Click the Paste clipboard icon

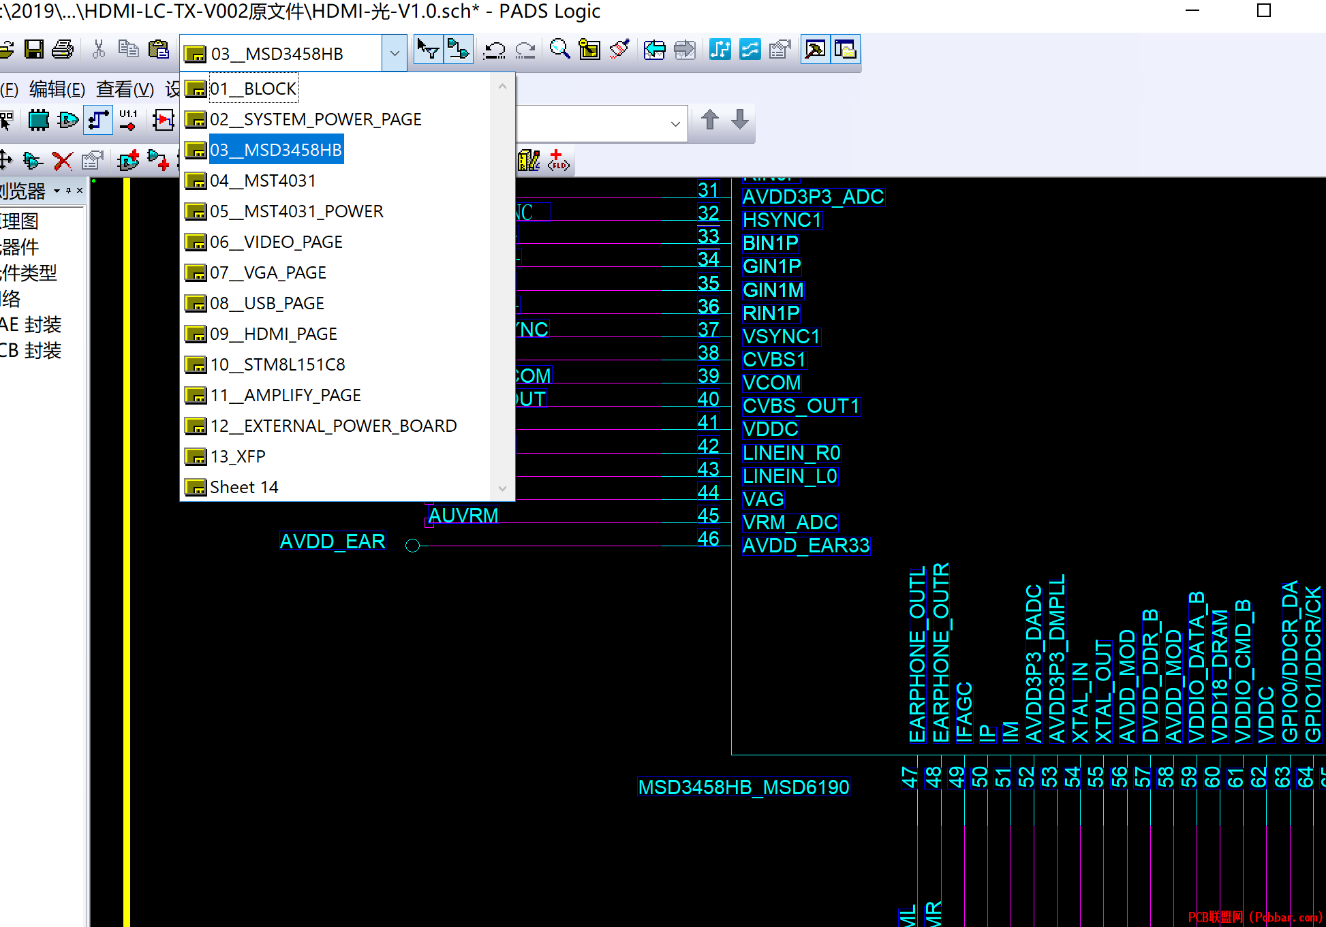coord(158,49)
